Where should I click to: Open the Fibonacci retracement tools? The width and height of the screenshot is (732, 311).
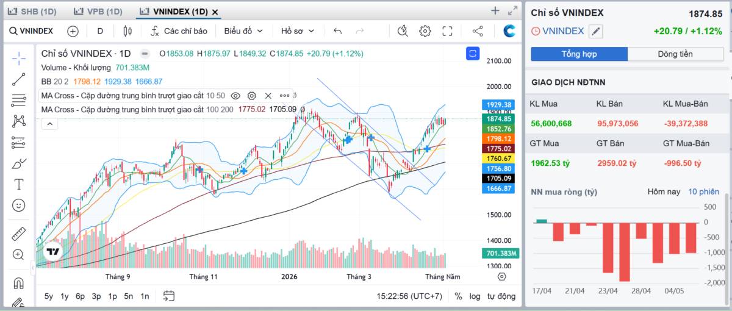pyautogui.click(x=19, y=100)
